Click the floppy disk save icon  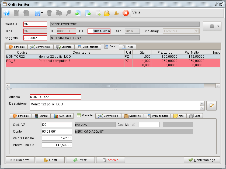coord(37,13)
